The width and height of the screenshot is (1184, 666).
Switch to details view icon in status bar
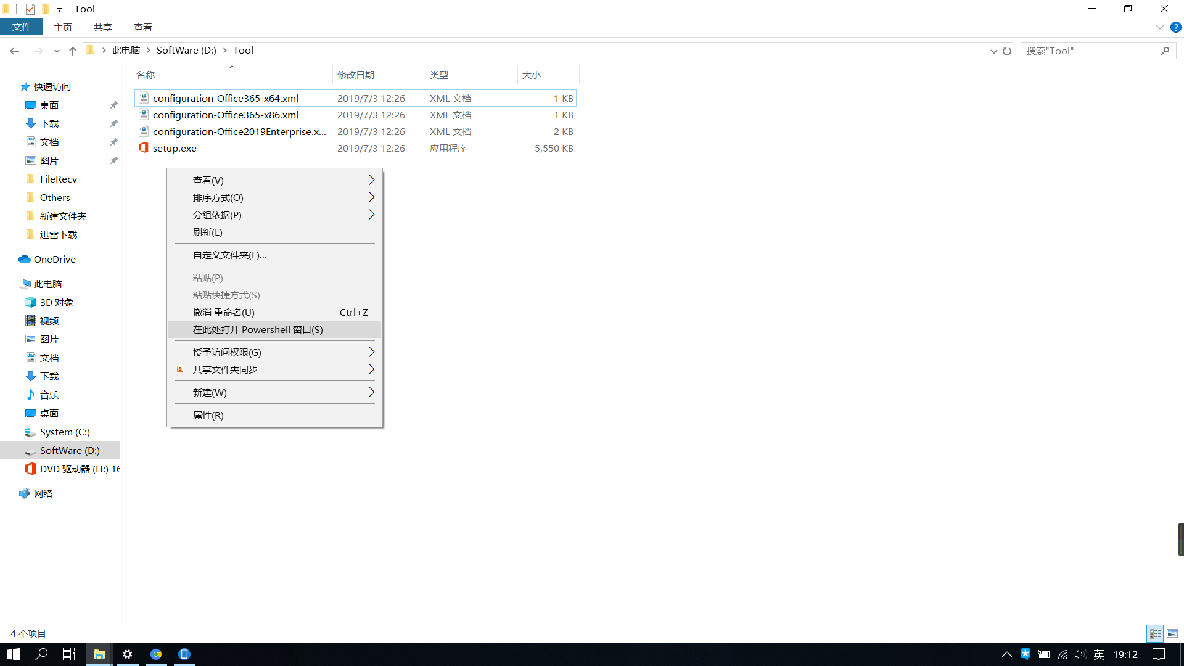point(1155,633)
